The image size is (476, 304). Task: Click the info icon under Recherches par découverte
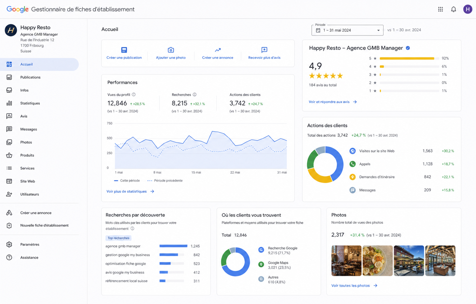point(132,229)
